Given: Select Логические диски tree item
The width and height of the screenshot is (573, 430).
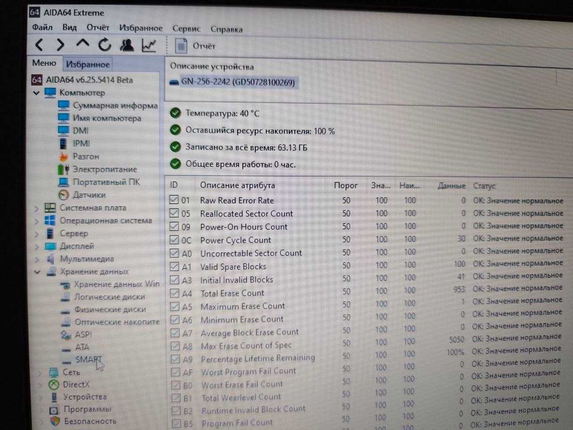Looking at the screenshot, I should pos(110,297).
